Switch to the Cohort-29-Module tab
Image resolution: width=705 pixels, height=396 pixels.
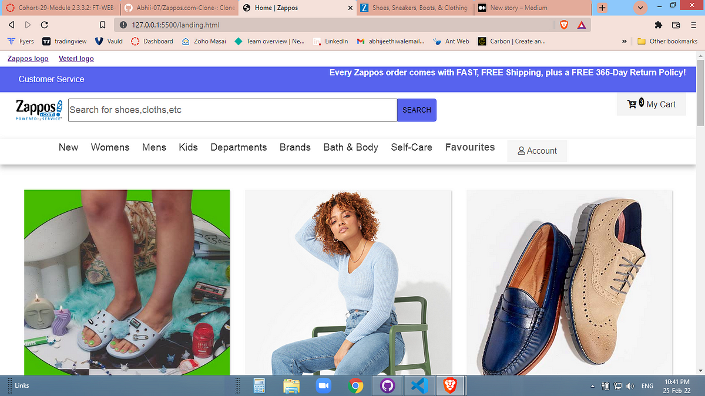[x=61, y=8]
